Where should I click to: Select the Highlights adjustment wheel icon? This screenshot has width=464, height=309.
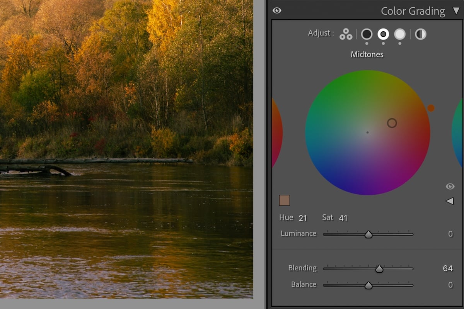pos(400,34)
